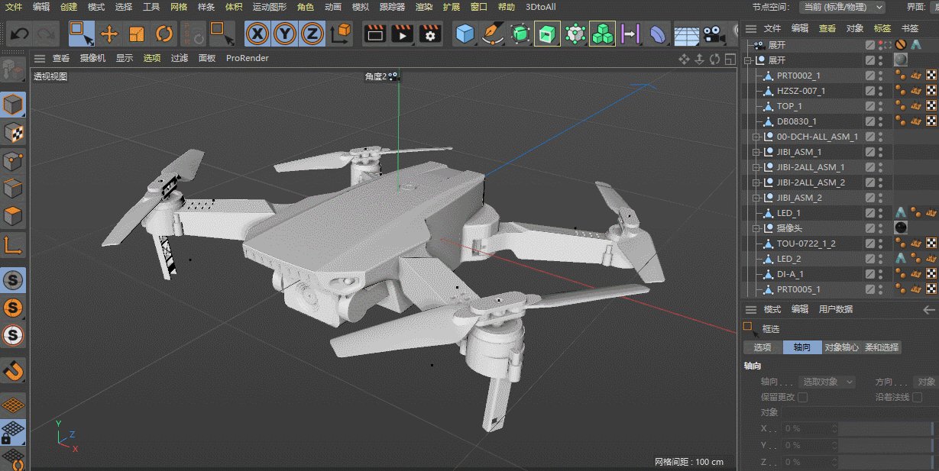
Task: Open the 节点空间 dropdown
Action: coord(842,7)
